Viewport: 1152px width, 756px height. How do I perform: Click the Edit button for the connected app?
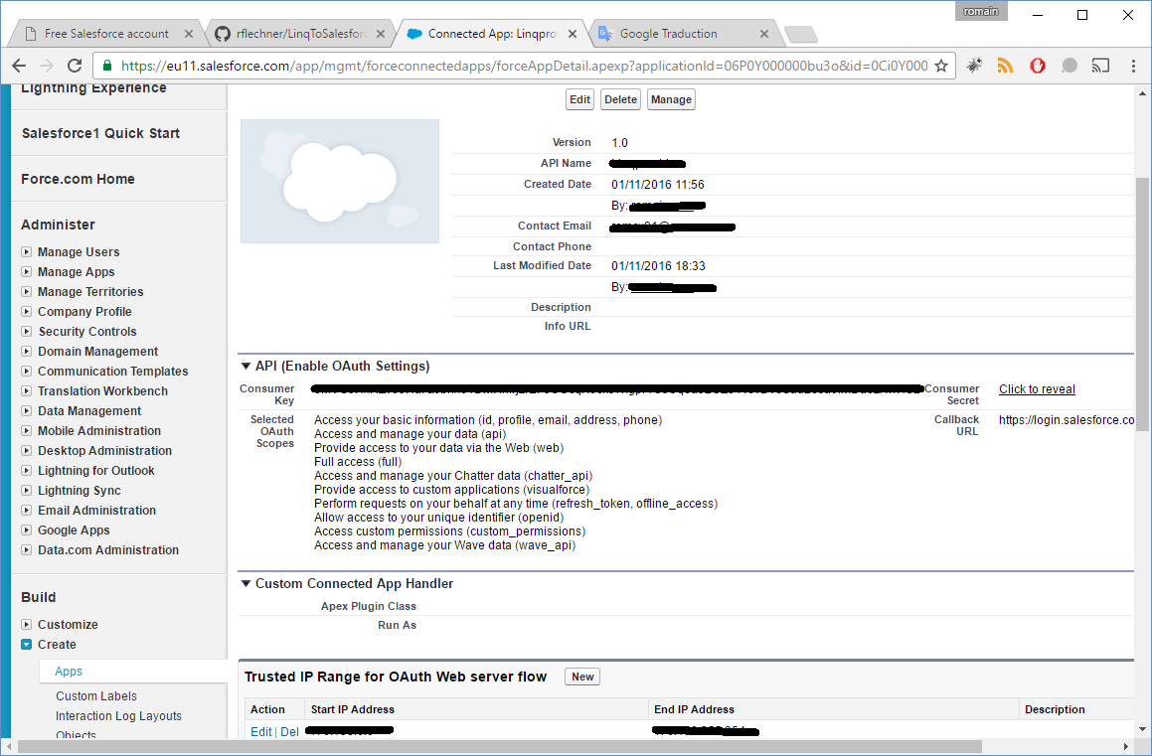coord(579,99)
